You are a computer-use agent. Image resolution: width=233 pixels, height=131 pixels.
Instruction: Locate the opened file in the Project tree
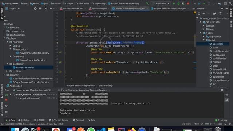click(x=35, y=9)
